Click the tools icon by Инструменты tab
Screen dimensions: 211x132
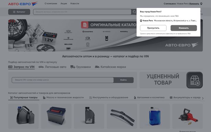tap(91, 98)
